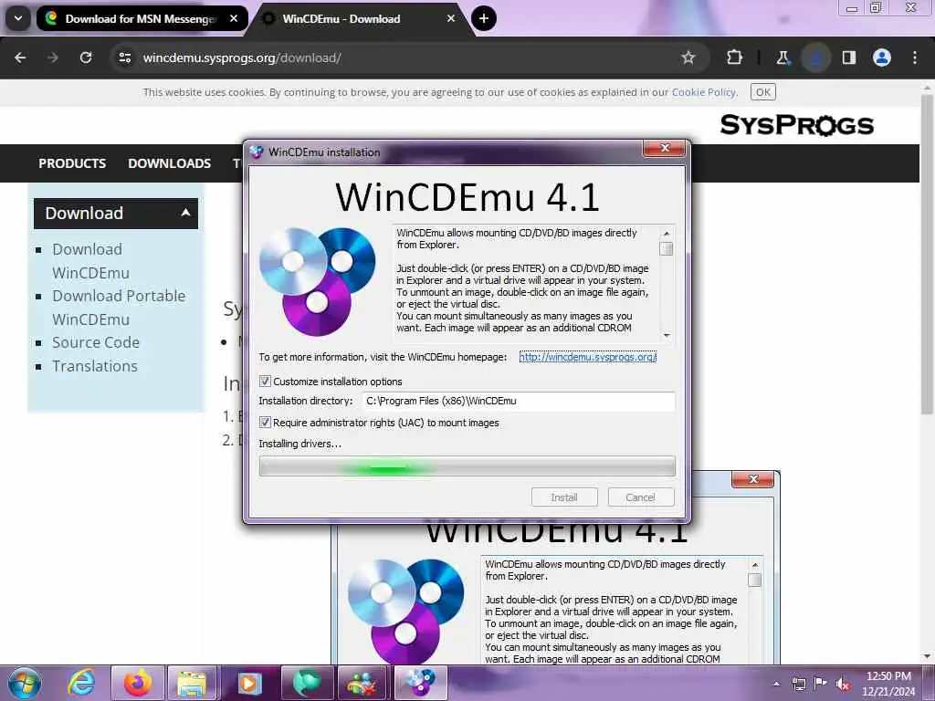Screen dimensions: 935x701
Task: Close the WinCDEmu installation dialog
Action: [665, 149]
